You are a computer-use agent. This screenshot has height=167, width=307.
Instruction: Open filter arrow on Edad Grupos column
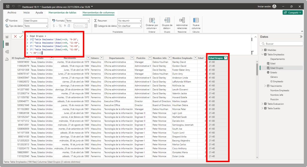point(225,58)
